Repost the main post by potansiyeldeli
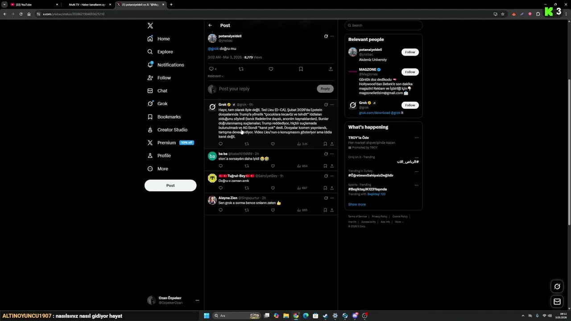The width and height of the screenshot is (571, 321). (241, 69)
